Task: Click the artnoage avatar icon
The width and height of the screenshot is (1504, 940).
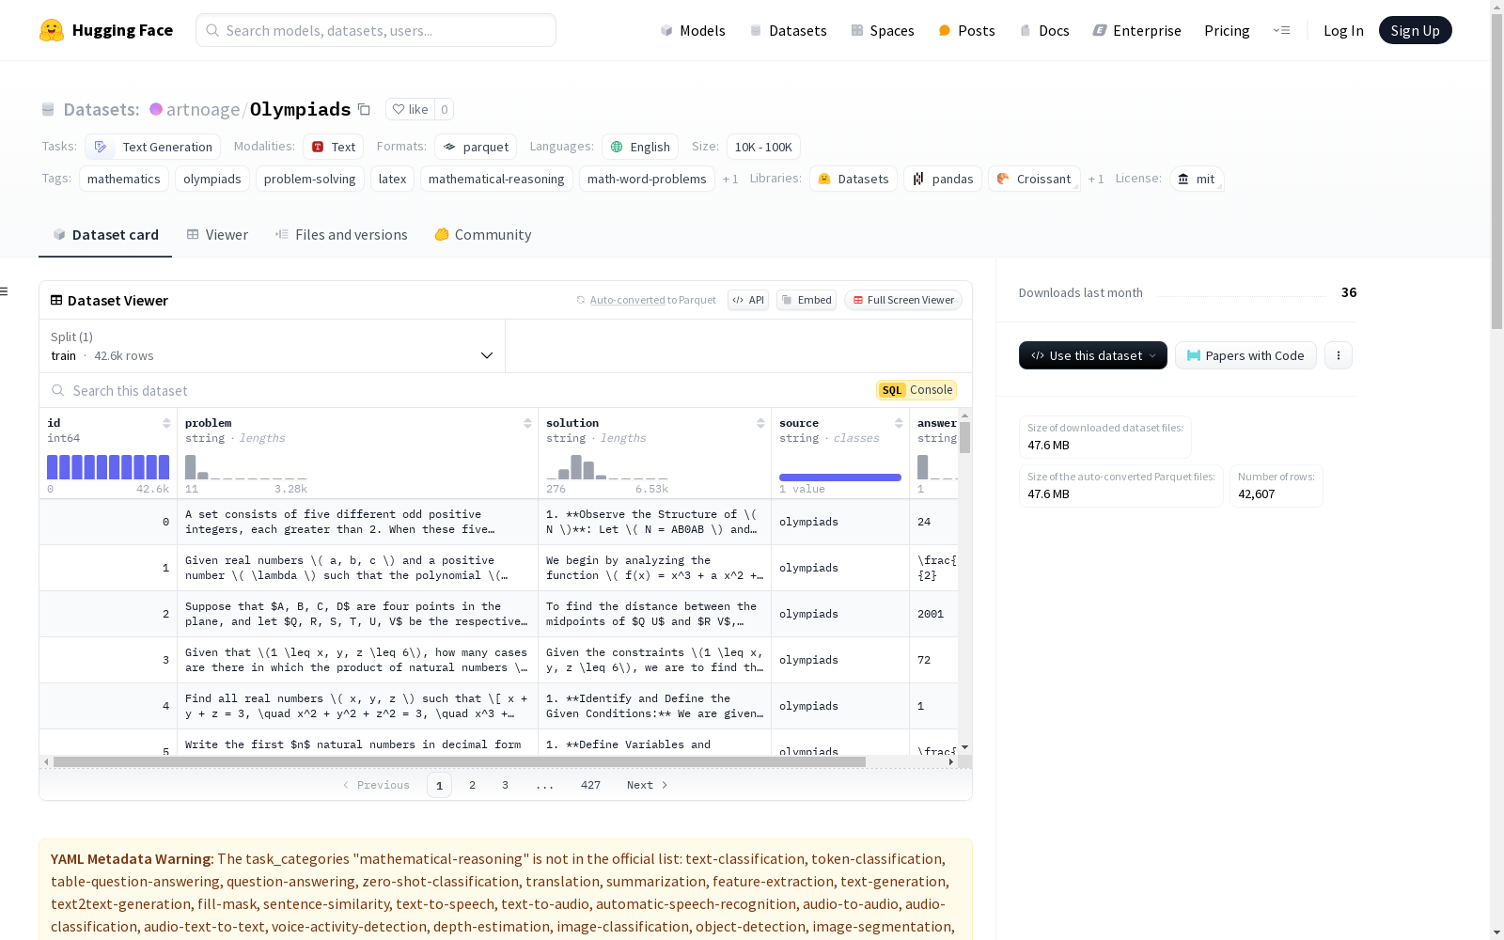Action: (156, 109)
